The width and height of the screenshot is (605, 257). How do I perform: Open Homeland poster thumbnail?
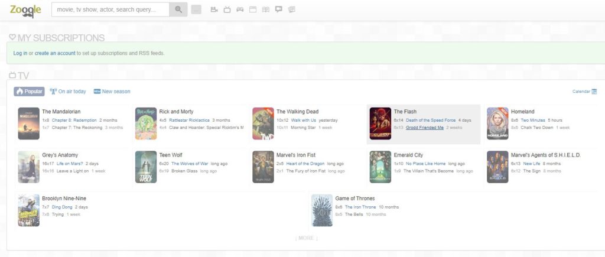(x=497, y=123)
